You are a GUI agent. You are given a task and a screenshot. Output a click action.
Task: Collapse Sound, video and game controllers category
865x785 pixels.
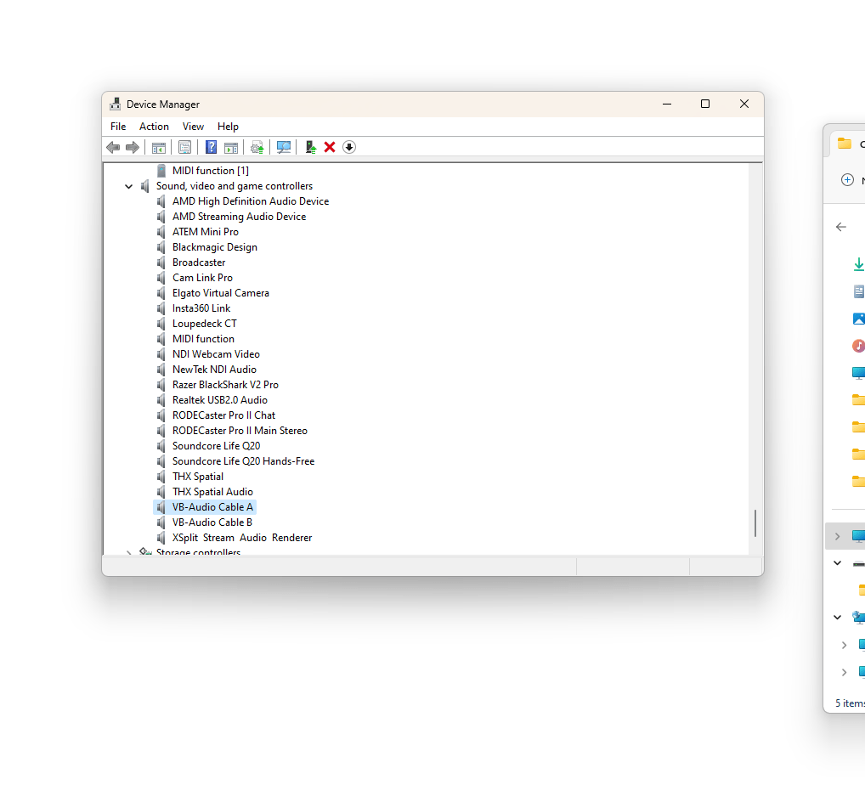[128, 186]
